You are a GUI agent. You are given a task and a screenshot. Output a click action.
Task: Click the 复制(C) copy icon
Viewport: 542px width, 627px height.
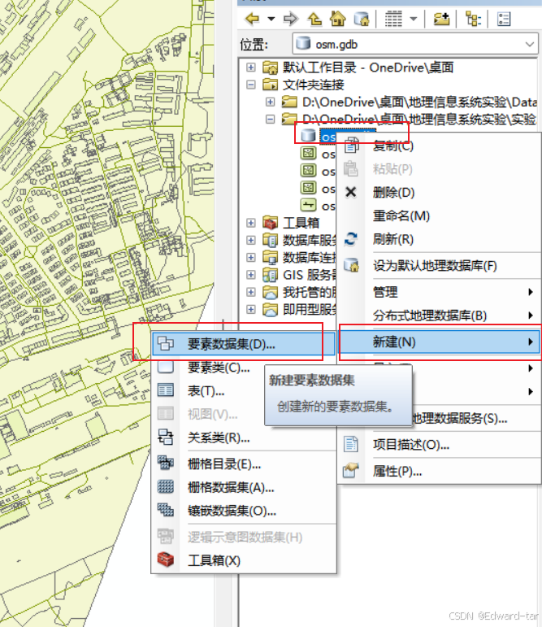(x=351, y=145)
